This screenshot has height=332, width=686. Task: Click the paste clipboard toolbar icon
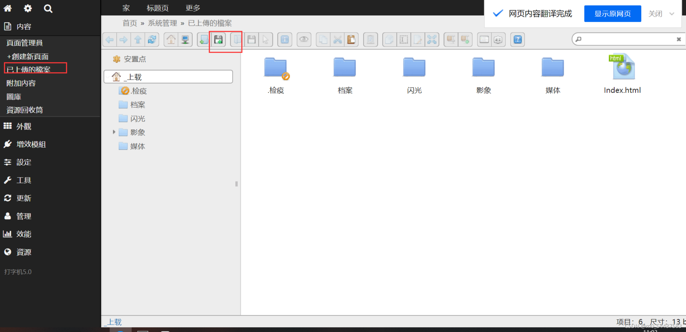(351, 40)
